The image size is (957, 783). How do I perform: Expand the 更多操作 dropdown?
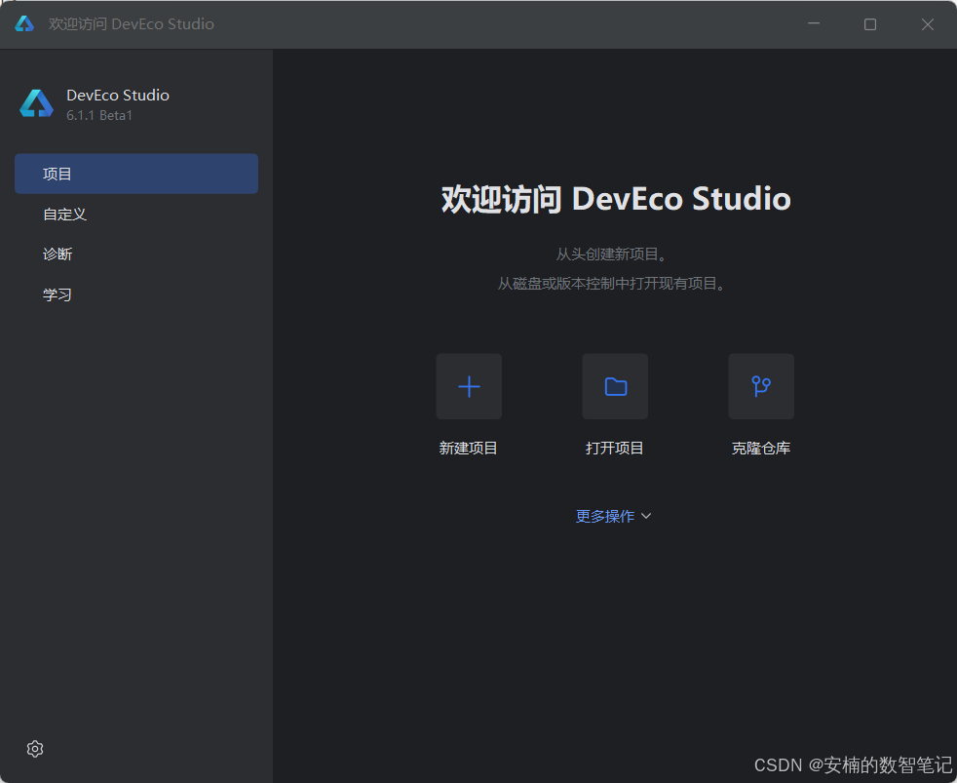click(x=614, y=516)
